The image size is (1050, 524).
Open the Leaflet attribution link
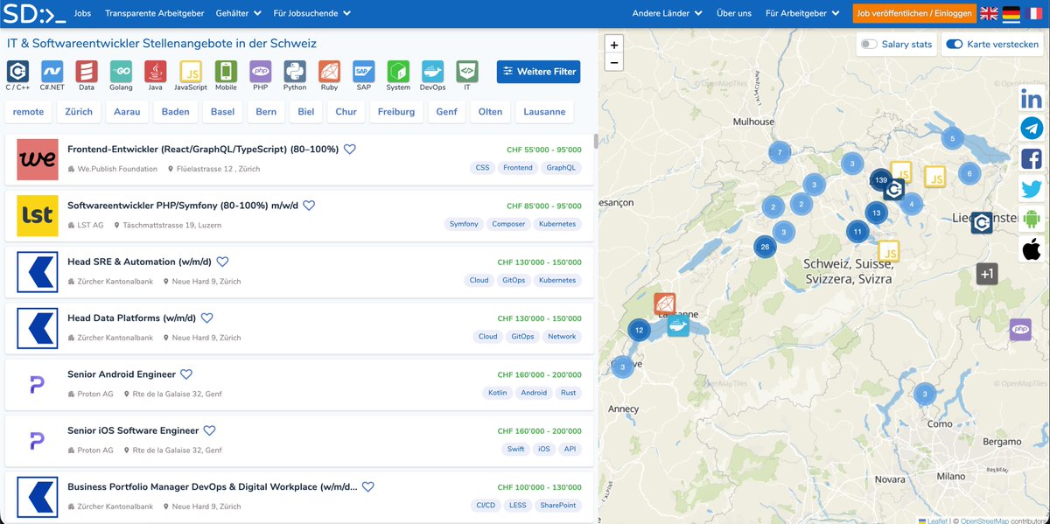[x=933, y=521]
